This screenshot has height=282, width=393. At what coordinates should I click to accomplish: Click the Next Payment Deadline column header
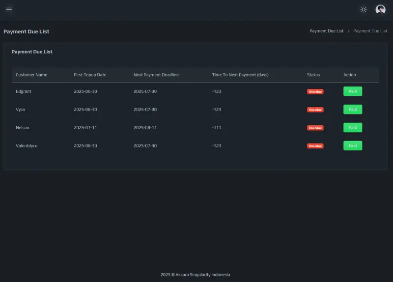click(x=156, y=75)
